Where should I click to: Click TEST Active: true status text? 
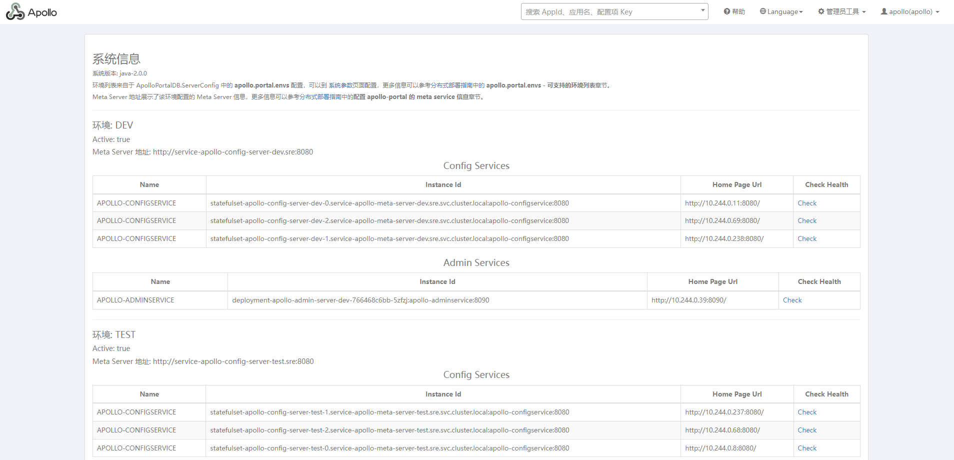[x=111, y=348]
